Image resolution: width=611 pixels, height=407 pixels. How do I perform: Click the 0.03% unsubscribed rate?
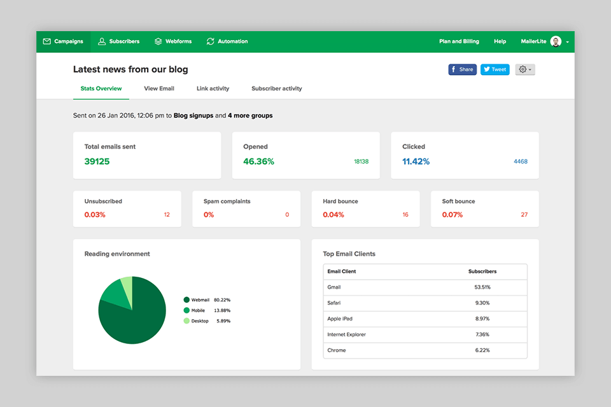(95, 214)
